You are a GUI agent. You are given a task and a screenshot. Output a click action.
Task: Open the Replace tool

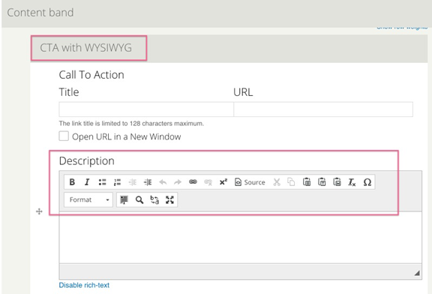(x=154, y=199)
